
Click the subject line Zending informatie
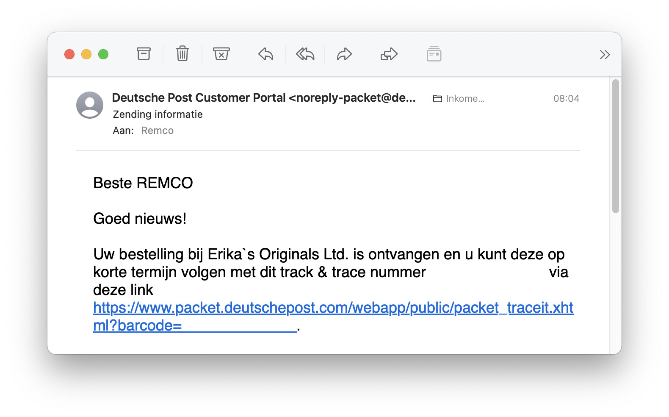click(x=158, y=114)
